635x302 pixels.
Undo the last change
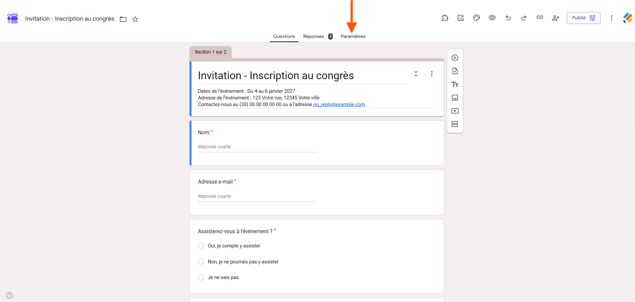(x=508, y=18)
